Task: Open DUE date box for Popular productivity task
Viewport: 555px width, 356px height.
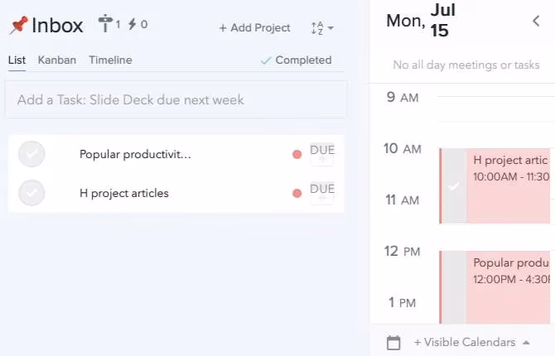Action: point(322,154)
